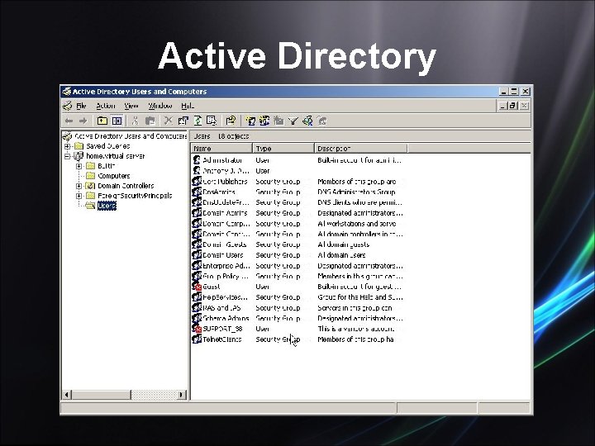
Task: Open filter options with the funnel icon
Action: click(x=293, y=121)
